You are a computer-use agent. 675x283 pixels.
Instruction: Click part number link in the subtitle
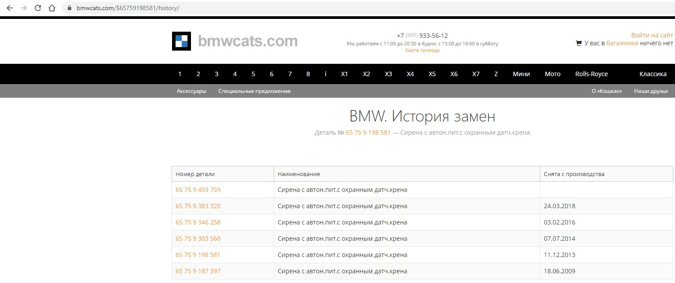click(x=368, y=132)
